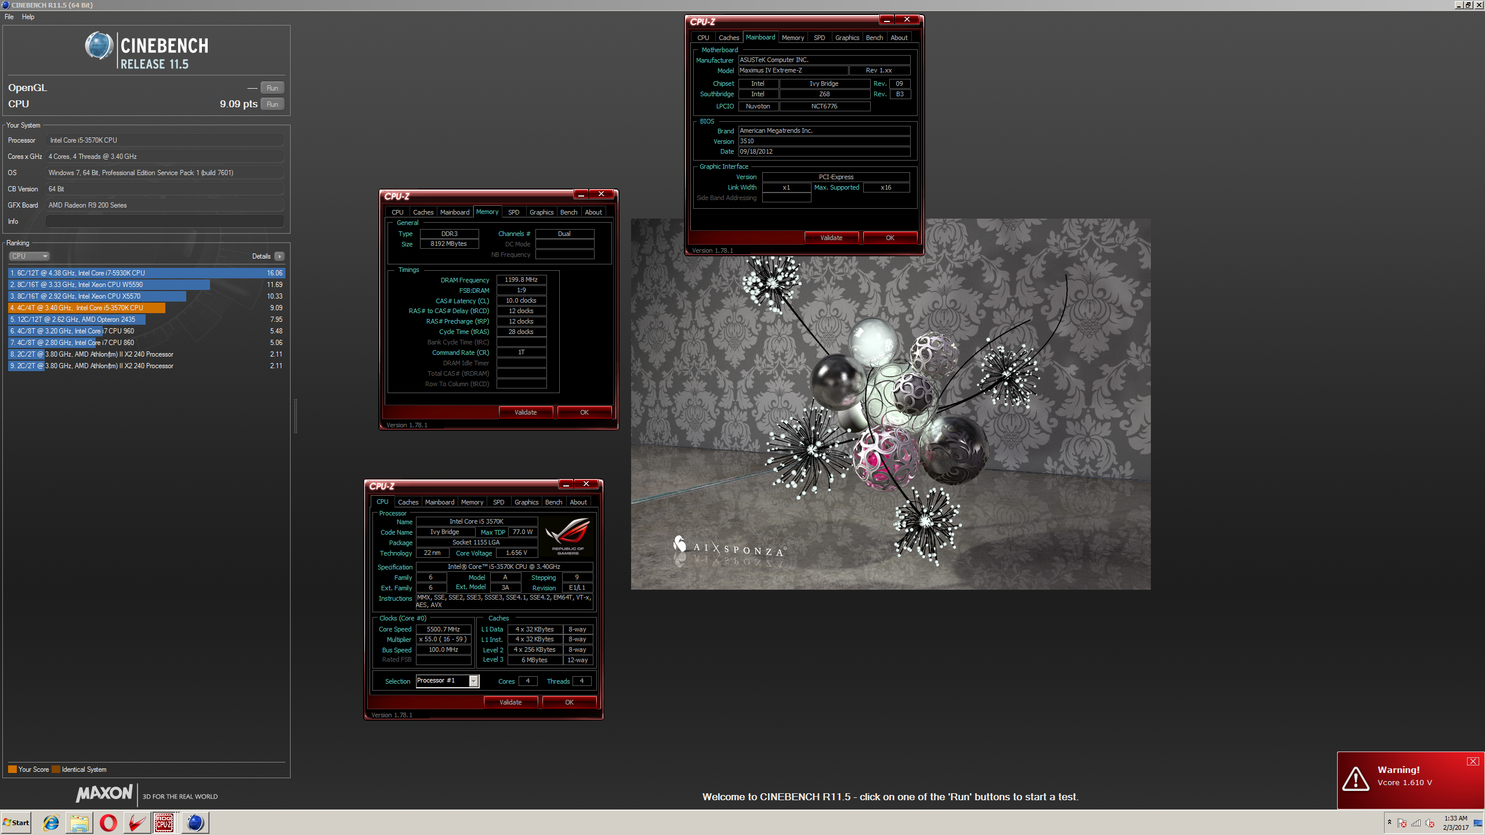
Task: Select ranking row Intel Xeon CPU W5590
Action: (x=146, y=285)
